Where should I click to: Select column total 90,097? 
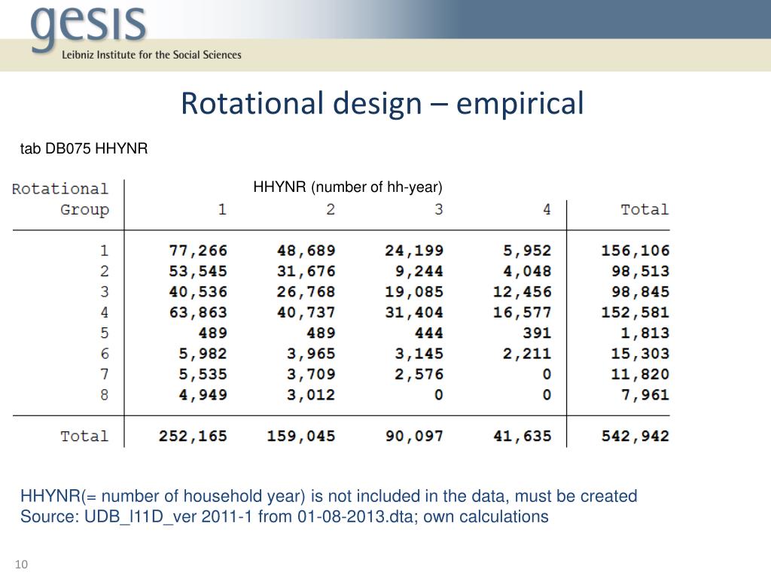point(414,437)
